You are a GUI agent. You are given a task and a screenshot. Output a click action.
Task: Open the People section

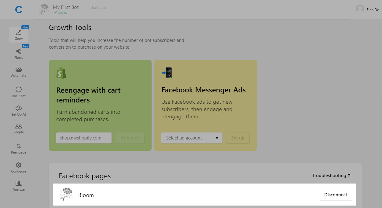(x=19, y=129)
